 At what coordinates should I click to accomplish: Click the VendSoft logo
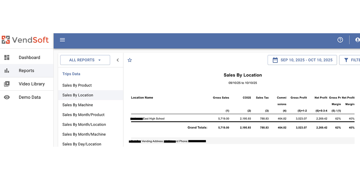coord(25,40)
